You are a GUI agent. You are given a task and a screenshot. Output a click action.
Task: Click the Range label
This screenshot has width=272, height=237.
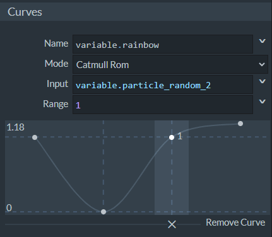56,104
